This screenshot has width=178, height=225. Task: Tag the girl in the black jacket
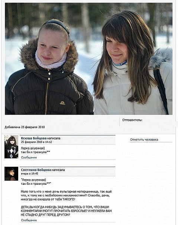(x=49, y=67)
